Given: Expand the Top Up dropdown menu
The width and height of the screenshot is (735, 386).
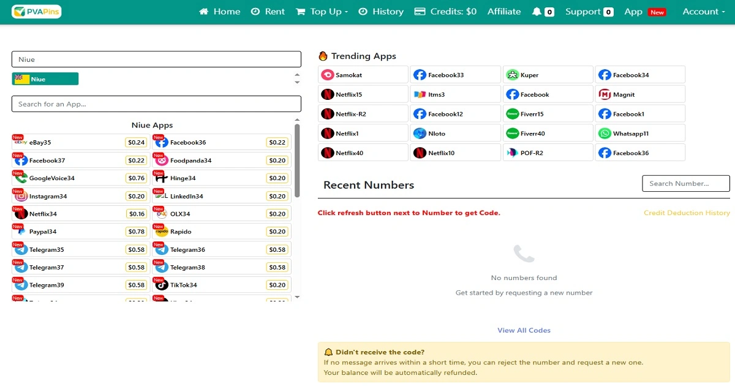Looking at the screenshot, I should click(x=322, y=12).
